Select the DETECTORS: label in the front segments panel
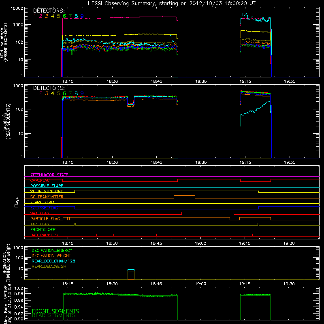This screenshot has width=324, height=324. (49, 11)
